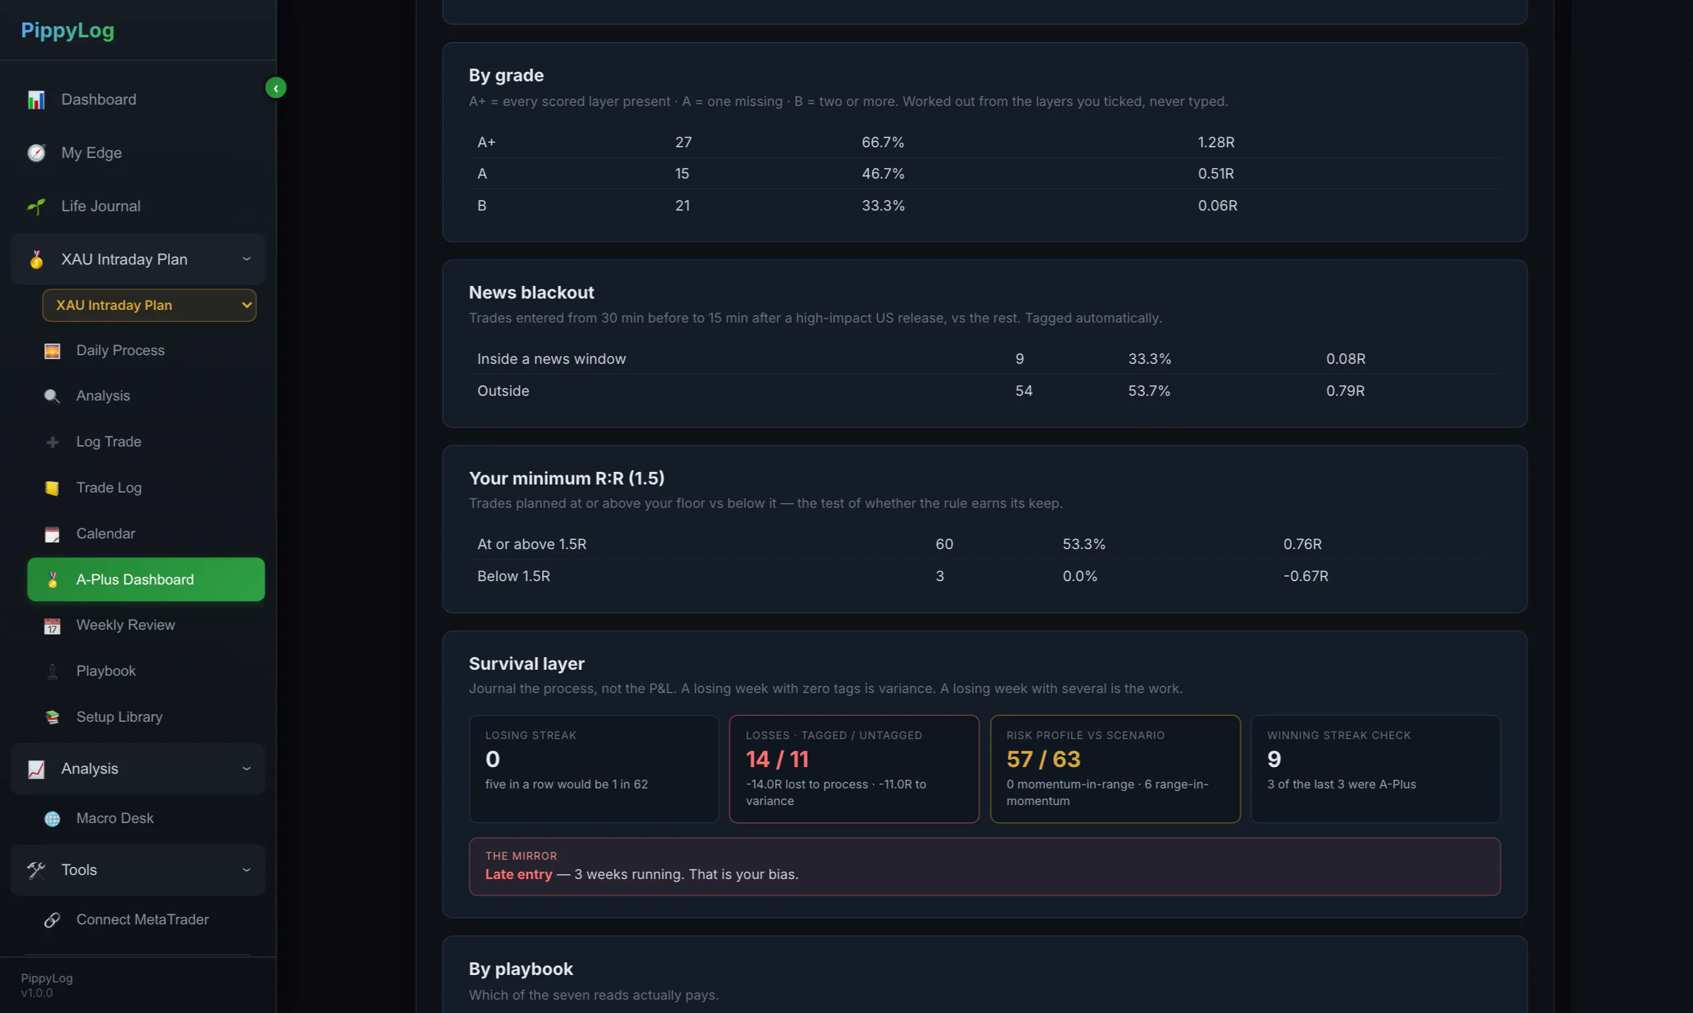This screenshot has width=1693, height=1013.
Task: Click the XAU Intraday Plan medal icon
Action: point(36,259)
